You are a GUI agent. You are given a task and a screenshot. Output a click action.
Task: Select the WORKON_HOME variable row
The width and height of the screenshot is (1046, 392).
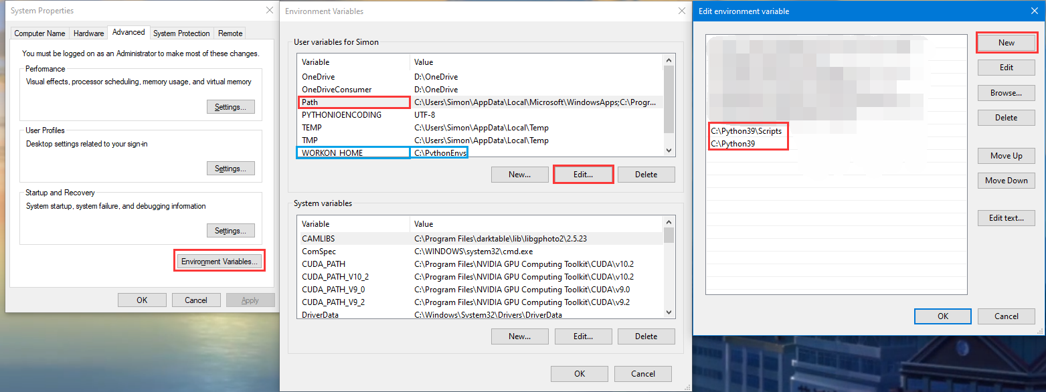click(x=354, y=153)
